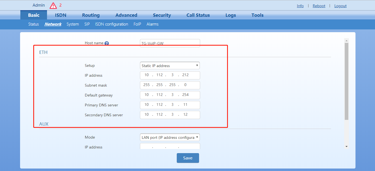Open the Call Status tab

(x=198, y=15)
